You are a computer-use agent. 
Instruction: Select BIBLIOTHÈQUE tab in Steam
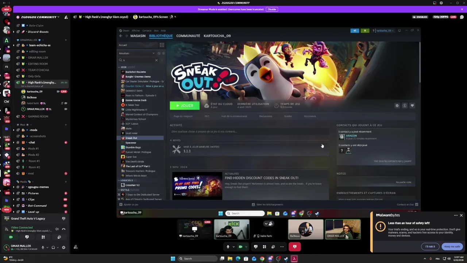pyautogui.click(x=161, y=36)
